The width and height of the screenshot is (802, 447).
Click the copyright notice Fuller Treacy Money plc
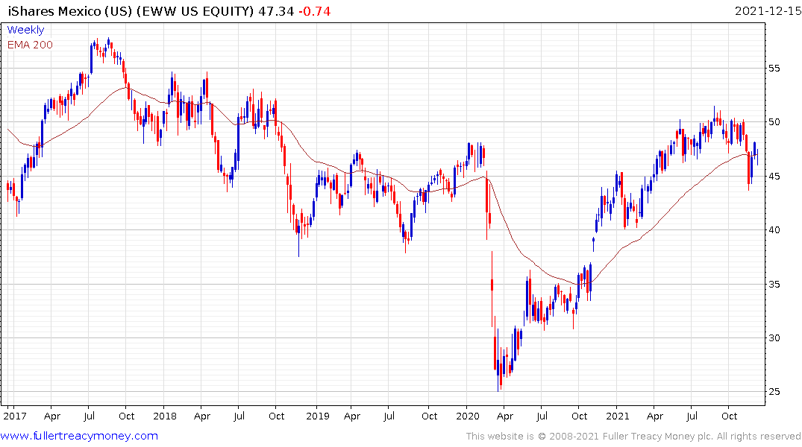[x=658, y=437]
